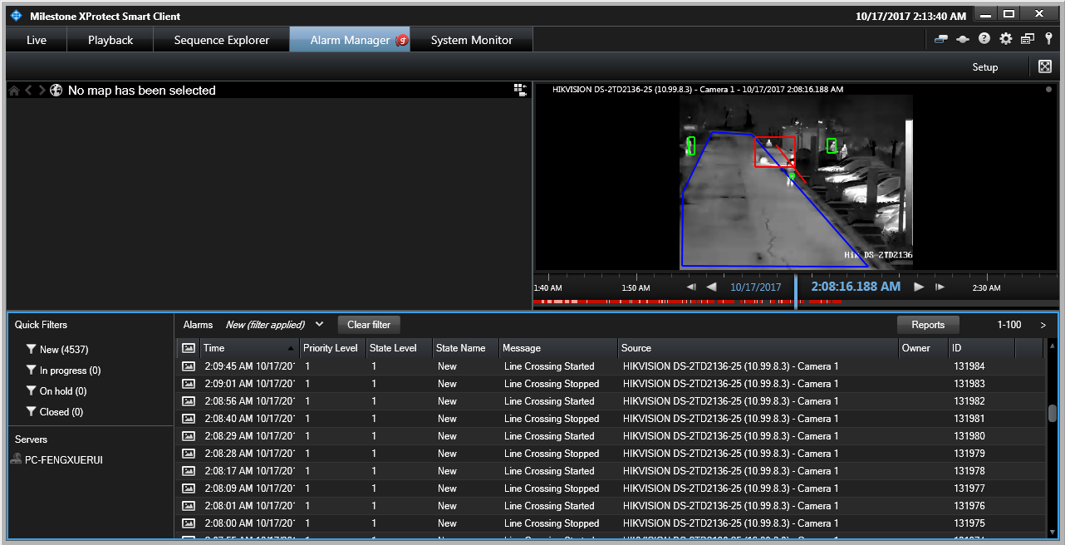Screen dimensions: 1065x545
Task: Click image icon of alarm 131980 row
Action: [x=189, y=435]
